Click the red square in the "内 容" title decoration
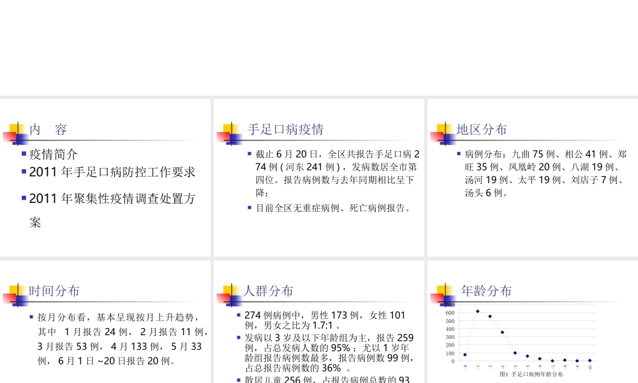Screen dimensions: 638x383 click(9, 135)
